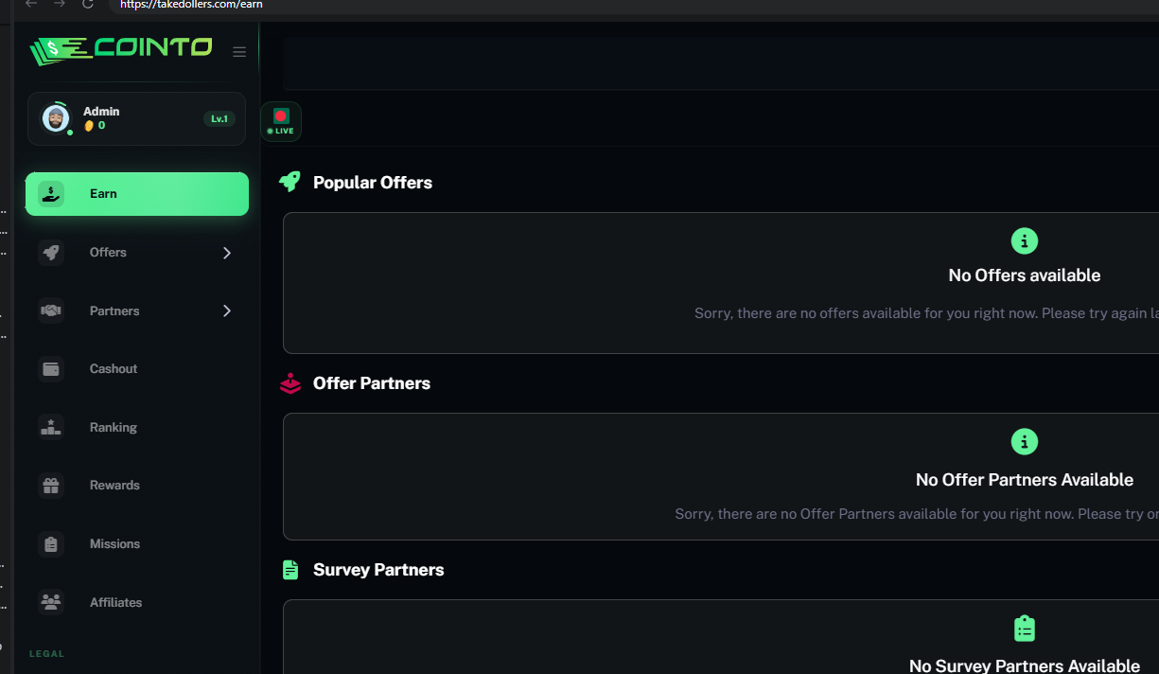Screen dimensions: 1159x674
Task: Click the Cointo logo in sidebar
Action: (120, 50)
